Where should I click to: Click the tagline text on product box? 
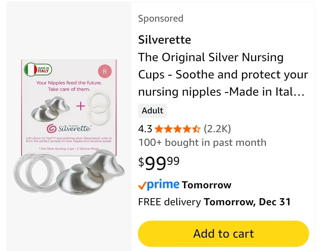tap(69, 86)
